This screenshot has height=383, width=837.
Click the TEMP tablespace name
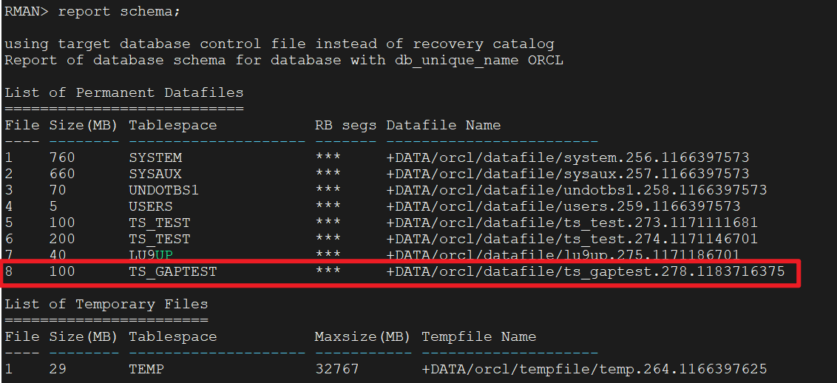click(146, 369)
